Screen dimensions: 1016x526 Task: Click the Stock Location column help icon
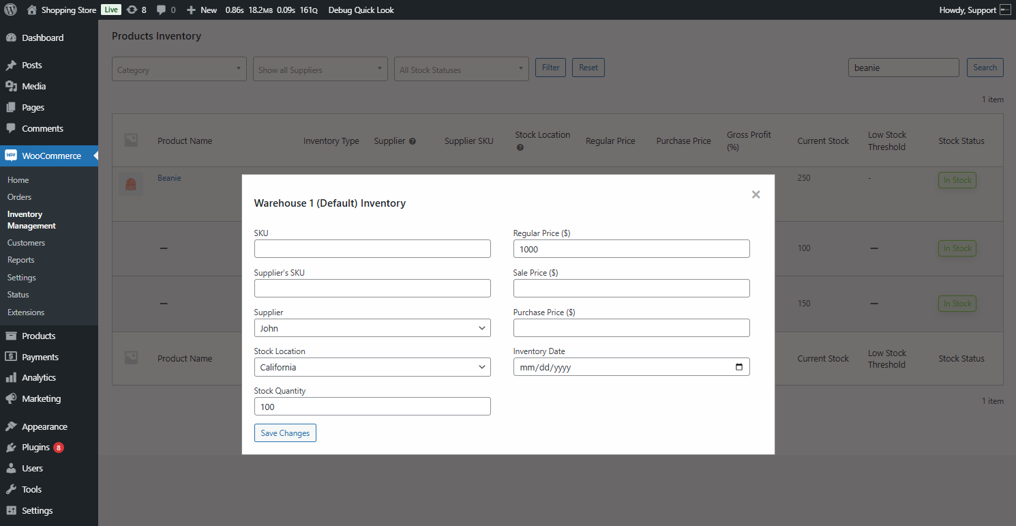point(520,147)
